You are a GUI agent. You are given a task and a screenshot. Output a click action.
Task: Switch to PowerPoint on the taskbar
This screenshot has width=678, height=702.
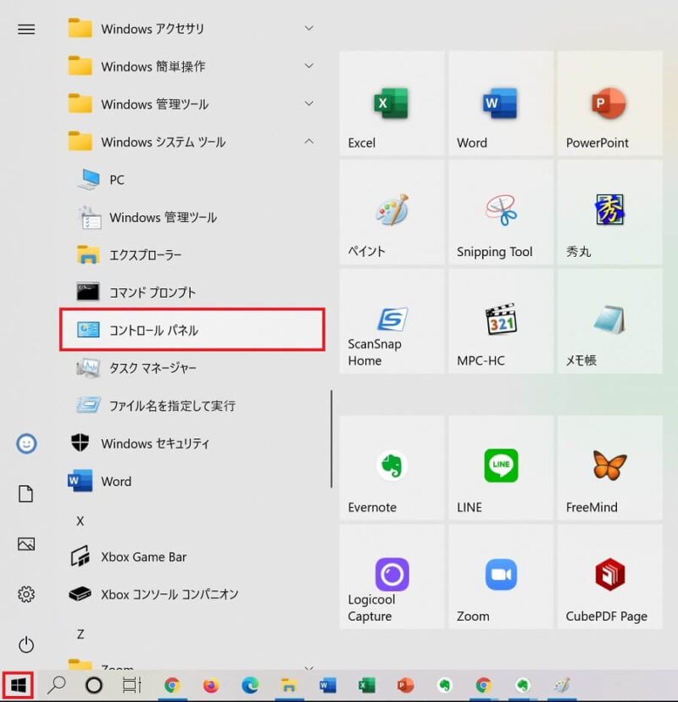tap(405, 685)
